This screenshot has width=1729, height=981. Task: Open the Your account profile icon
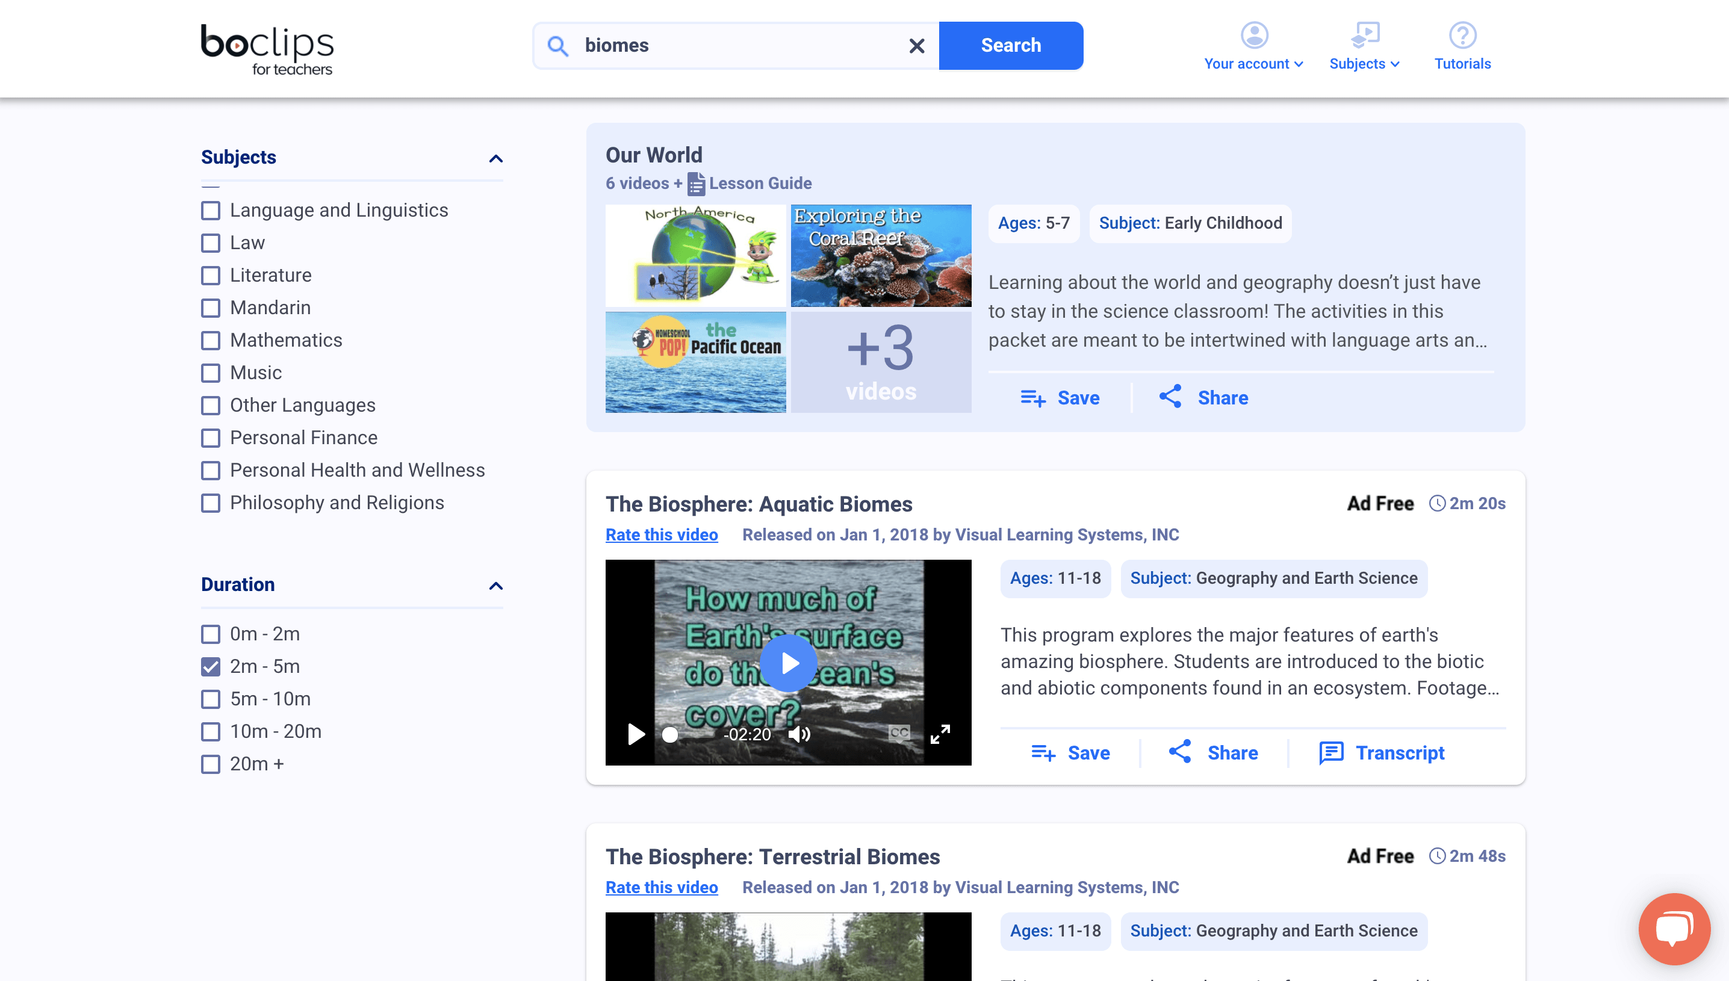(1254, 35)
